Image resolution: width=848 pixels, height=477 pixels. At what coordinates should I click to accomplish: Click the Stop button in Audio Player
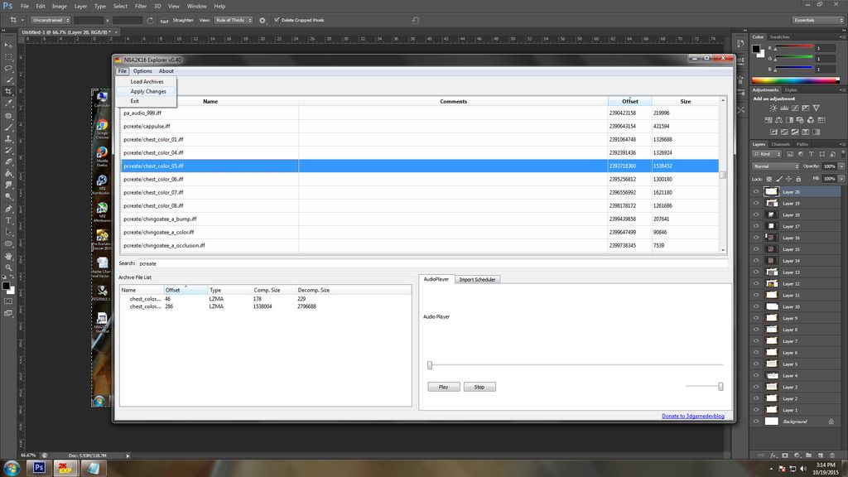479,387
